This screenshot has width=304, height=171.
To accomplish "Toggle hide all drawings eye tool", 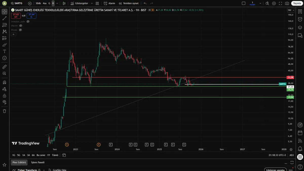I will 5,102.
